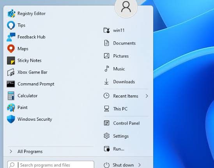Launch Tips via its lightbulb icon
This screenshot has width=214, height=168.
coord(11,25)
